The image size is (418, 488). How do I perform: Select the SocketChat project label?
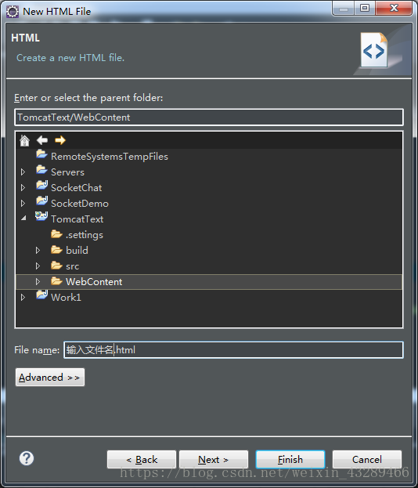tap(76, 188)
